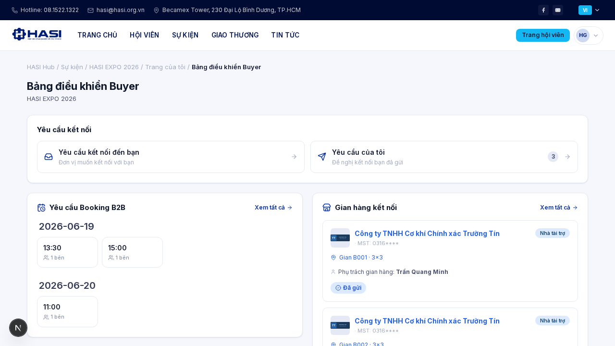This screenshot has width=615, height=346.
Task: Click the Trang hội viên button
Action: coord(543,35)
